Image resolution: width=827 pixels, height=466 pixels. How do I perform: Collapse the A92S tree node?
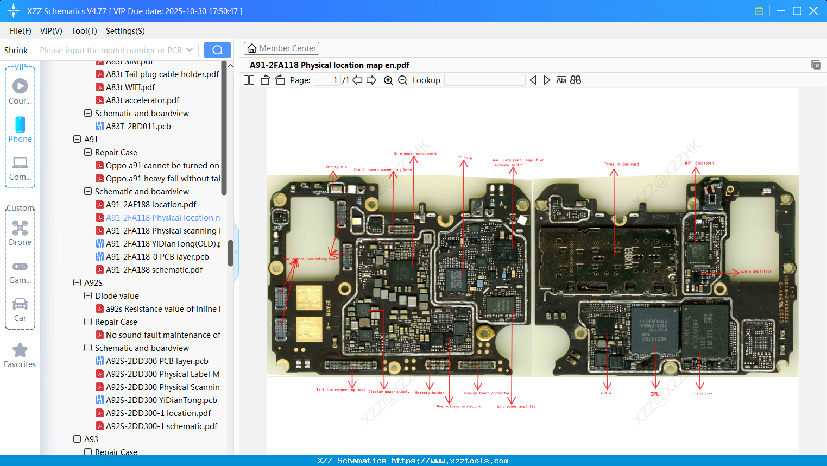pos(77,282)
